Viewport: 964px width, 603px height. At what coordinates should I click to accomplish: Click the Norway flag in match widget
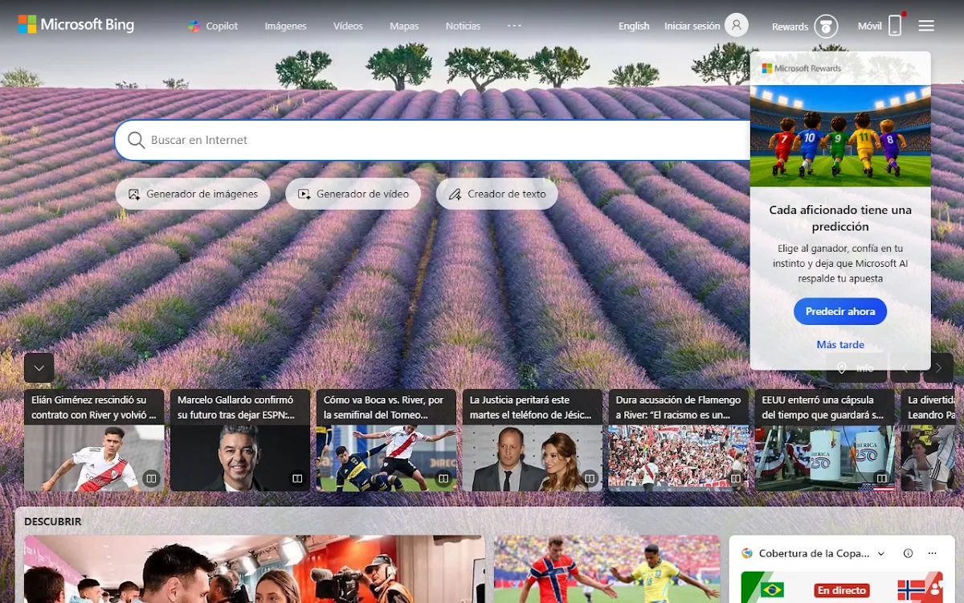coord(911,590)
